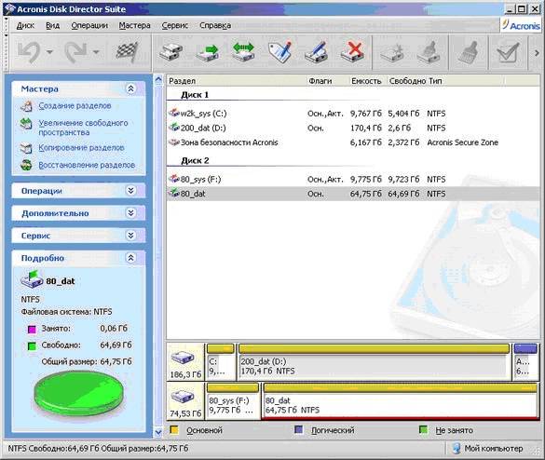Click the Раздел column header

tap(237, 81)
